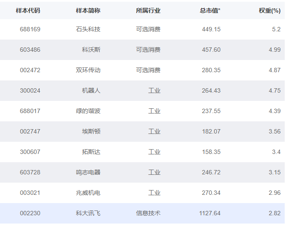Click 可选消费 in the 科沃斯 row

[148, 50]
